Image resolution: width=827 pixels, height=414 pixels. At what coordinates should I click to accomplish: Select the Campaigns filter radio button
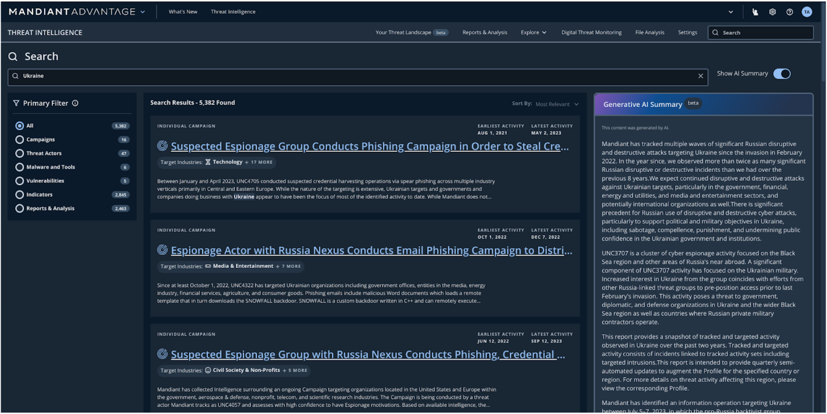point(20,139)
